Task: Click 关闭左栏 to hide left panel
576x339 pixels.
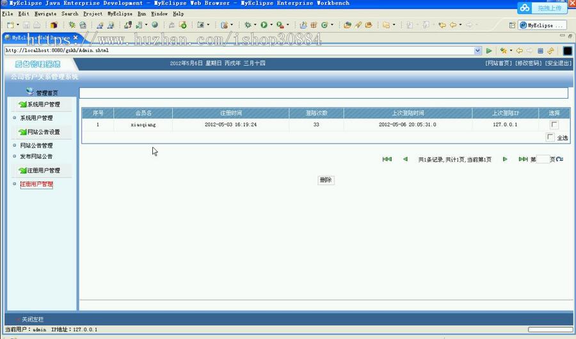Action: click(32, 320)
